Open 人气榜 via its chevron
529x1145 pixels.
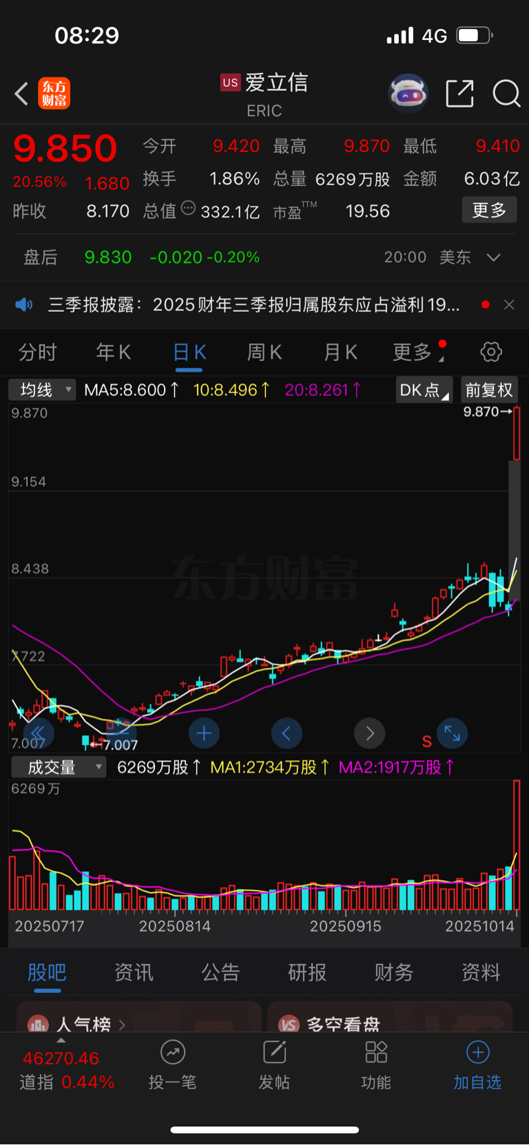point(122,1025)
